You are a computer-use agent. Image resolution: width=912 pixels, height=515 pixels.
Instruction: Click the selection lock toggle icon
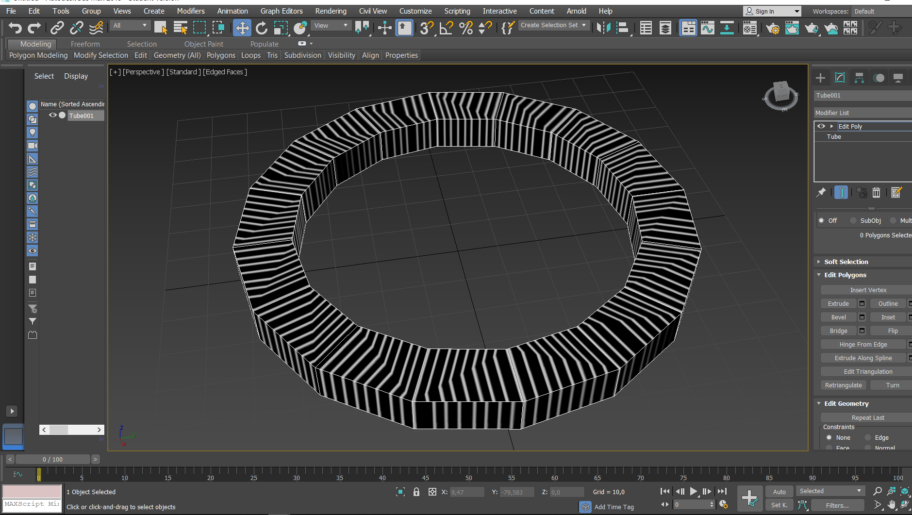click(416, 492)
